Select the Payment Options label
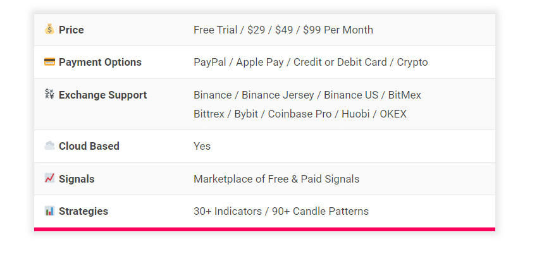This screenshot has width=537, height=254. click(x=100, y=63)
